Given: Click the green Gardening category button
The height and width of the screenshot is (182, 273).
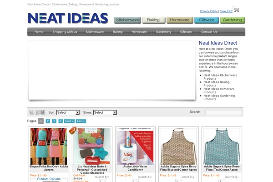Looking at the screenshot, I should pos(233,20).
